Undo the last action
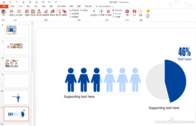The width and height of the screenshot is (196, 126). coord(49,2)
